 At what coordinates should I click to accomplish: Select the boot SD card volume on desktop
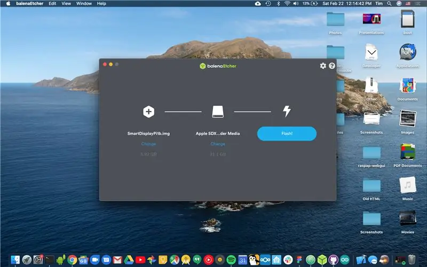[407, 22]
